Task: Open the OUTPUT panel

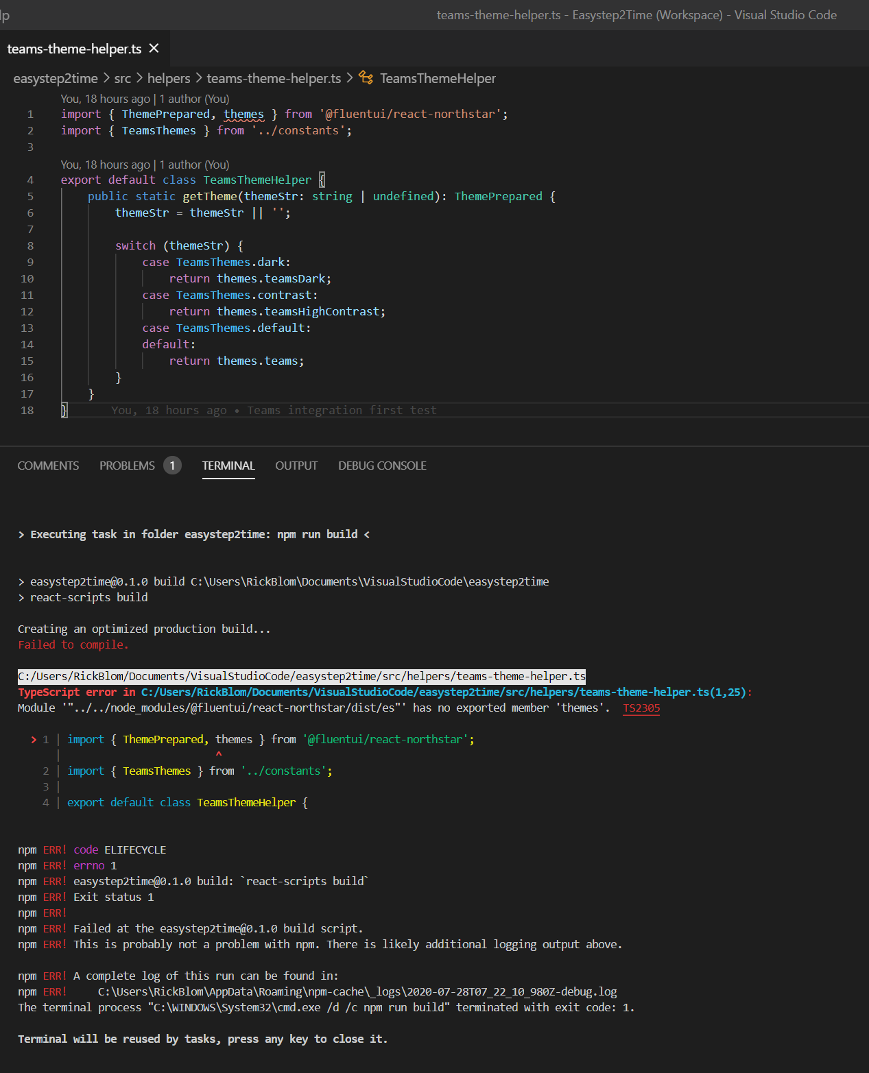Action: click(x=296, y=466)
